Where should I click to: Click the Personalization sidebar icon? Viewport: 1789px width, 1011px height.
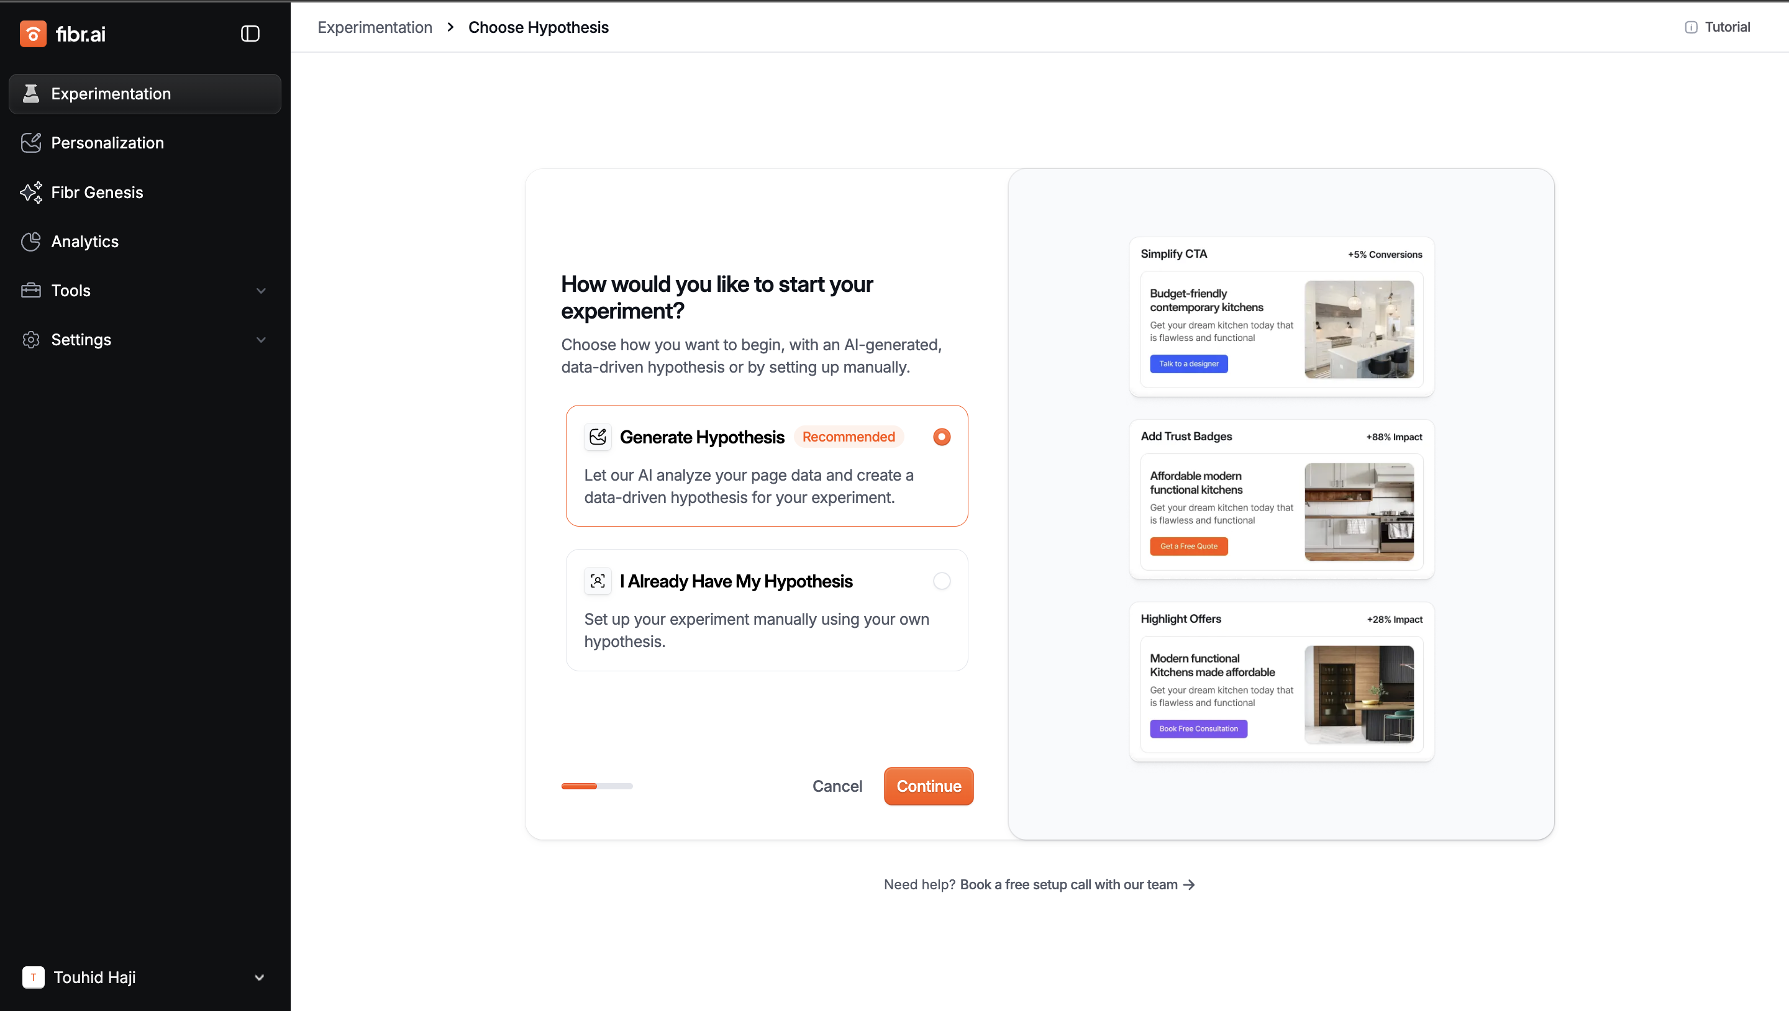pos(30,143)
